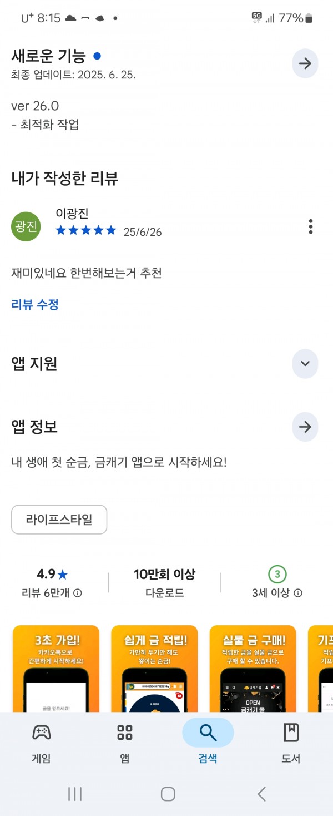Tap the 광진 reviewer avatar
The width and height of the screenshot is (333, 816).
(26, 227)
